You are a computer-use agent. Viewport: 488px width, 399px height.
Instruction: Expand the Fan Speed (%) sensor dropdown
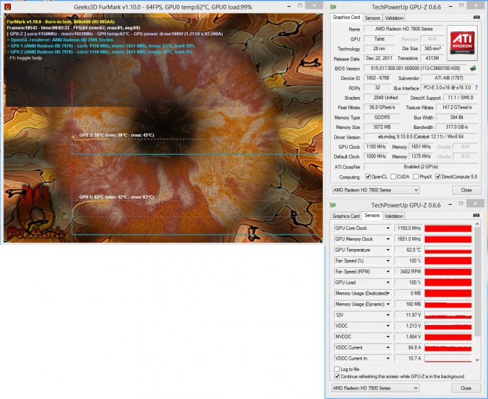[x=388, y=261]
